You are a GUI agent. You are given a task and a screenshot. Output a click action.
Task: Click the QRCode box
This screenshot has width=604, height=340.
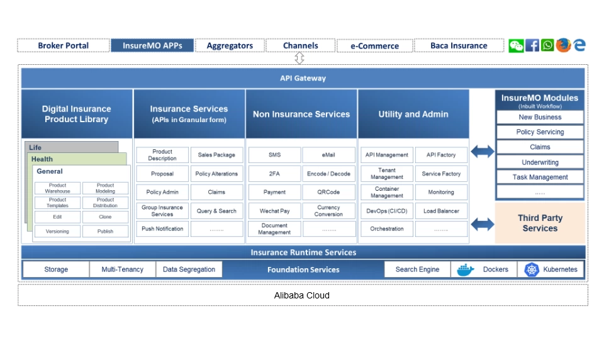coord(328,192)
